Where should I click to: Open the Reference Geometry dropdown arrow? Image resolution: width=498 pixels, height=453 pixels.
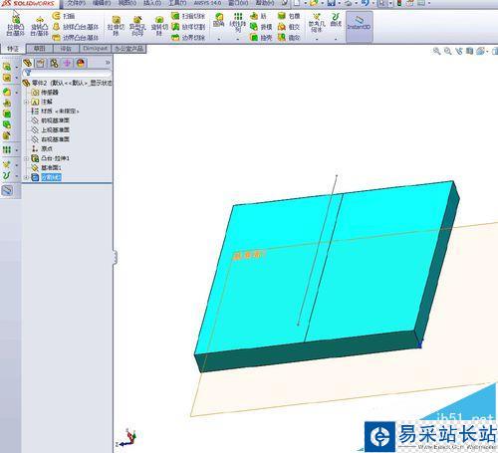point(317,39)
